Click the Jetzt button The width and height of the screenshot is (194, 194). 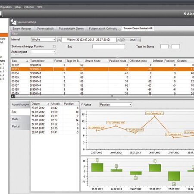pyautogui.click(x=131, y=40)
